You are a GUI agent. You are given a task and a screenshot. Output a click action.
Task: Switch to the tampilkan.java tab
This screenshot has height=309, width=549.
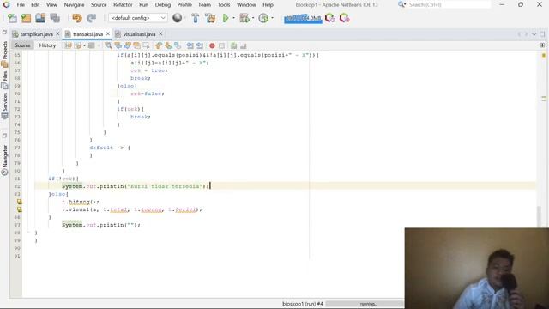point(36,34)
